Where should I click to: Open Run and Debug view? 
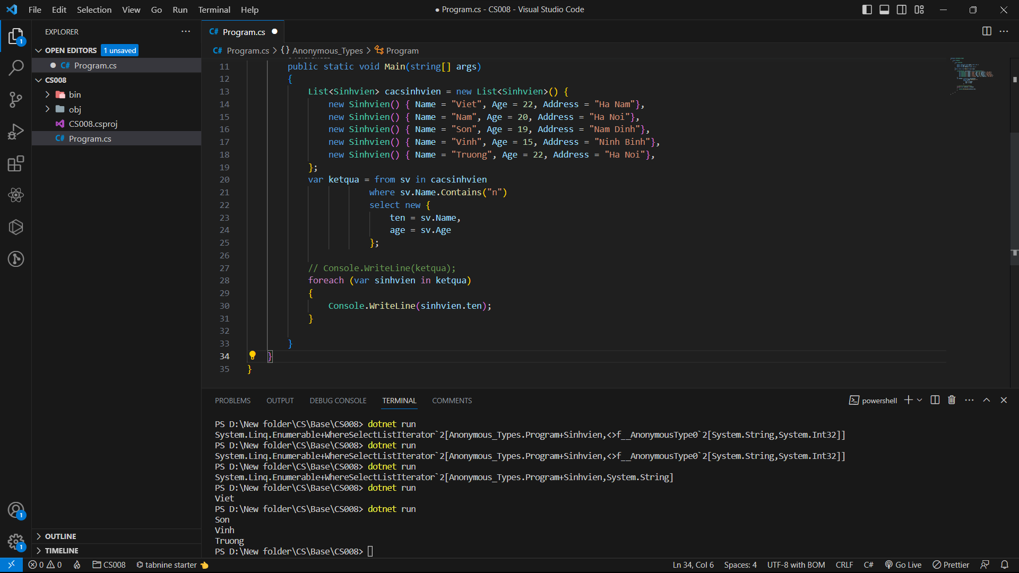click(16, 132)
